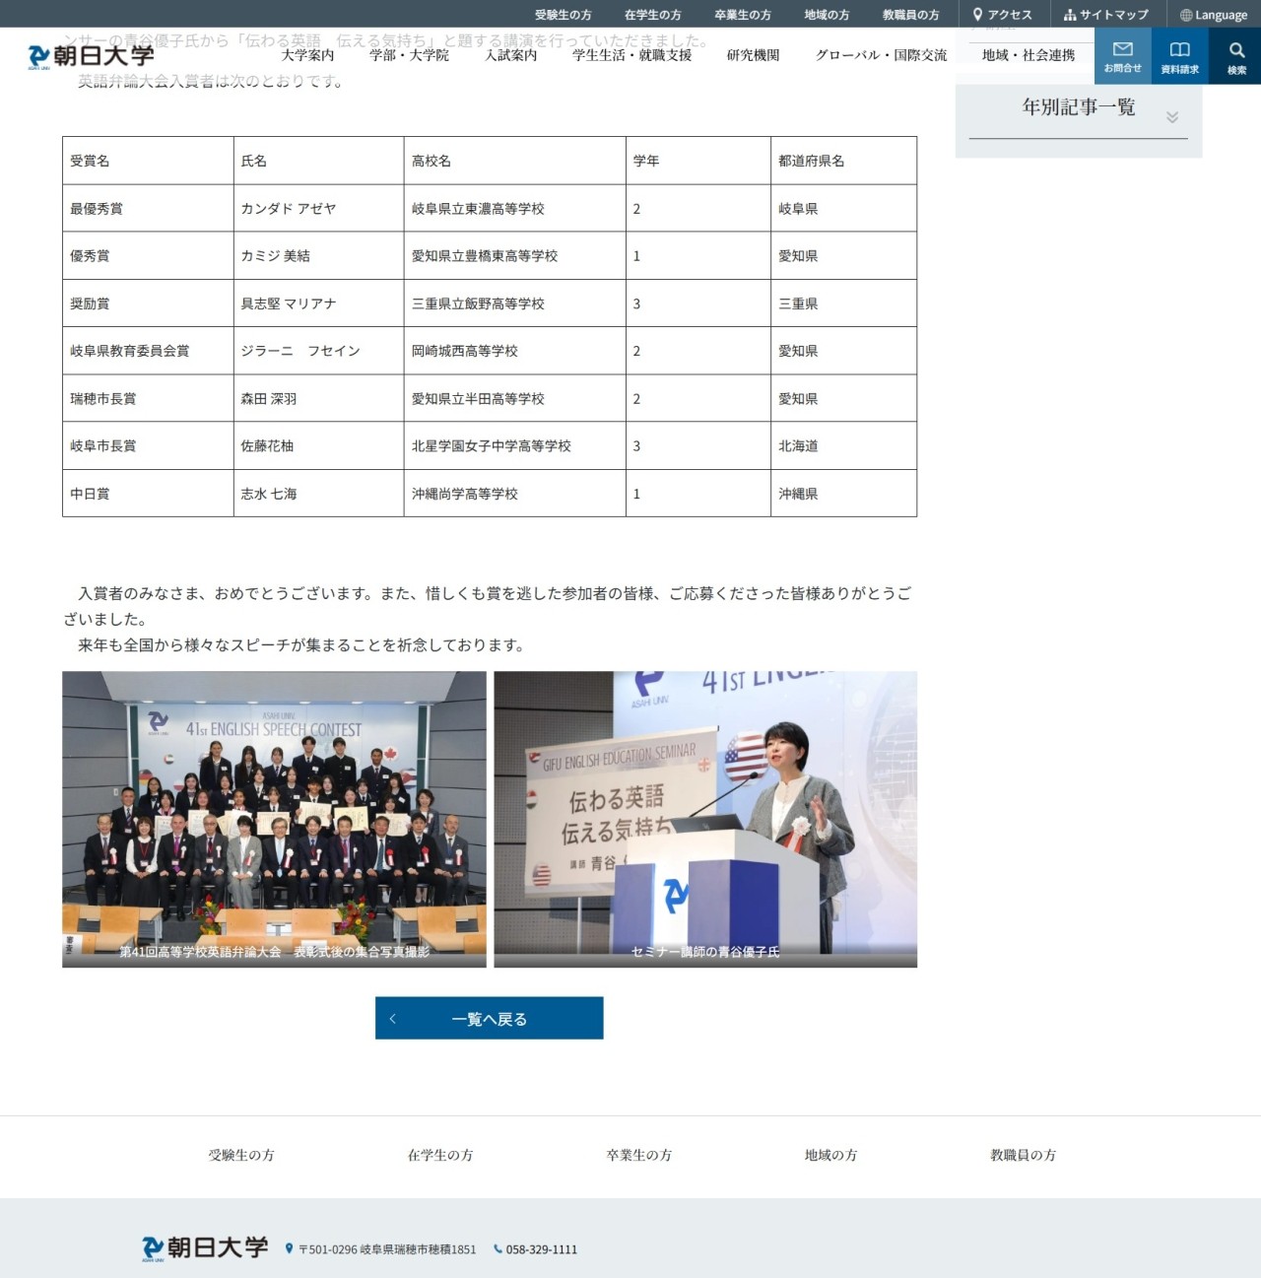The height and width of the screenshot is (1278, 1261).
Task: Open the seminar lecturer photo
Action: point(704,819)
